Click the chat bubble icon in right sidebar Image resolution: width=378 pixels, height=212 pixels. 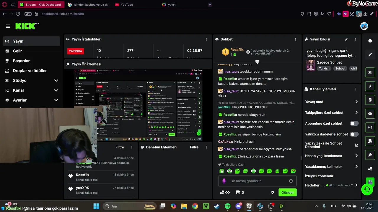click(370, 114)
